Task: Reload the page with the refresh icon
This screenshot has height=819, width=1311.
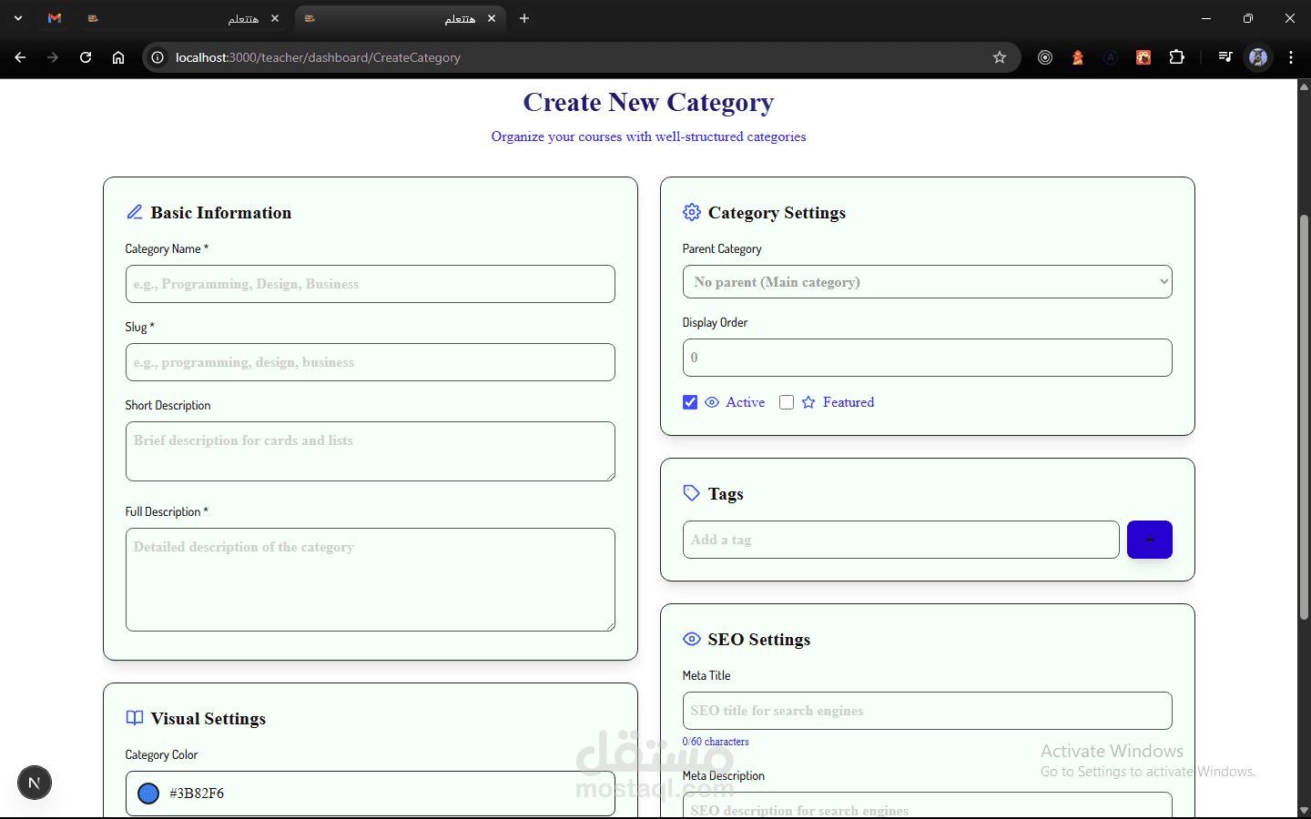Action: click(86, 57)
